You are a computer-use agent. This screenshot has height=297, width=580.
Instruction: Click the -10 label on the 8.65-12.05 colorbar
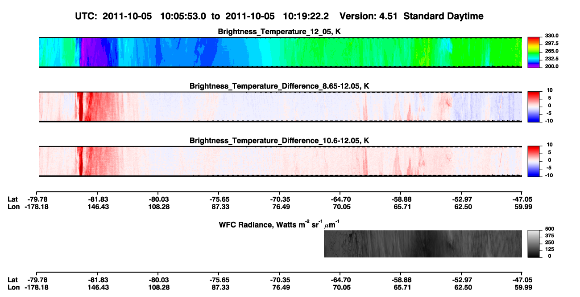pos(549,121)
